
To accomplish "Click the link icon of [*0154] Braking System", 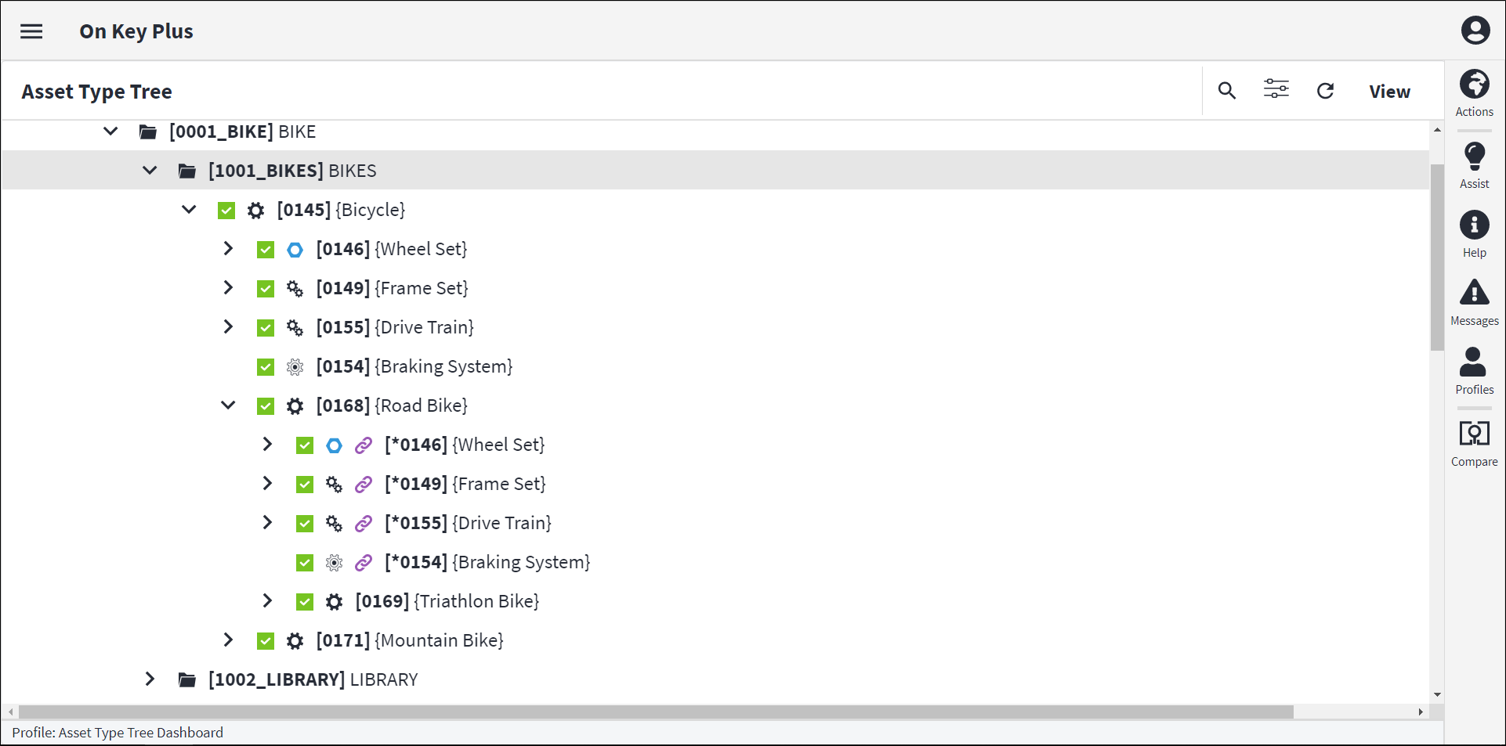I will [x=364, y=563].
